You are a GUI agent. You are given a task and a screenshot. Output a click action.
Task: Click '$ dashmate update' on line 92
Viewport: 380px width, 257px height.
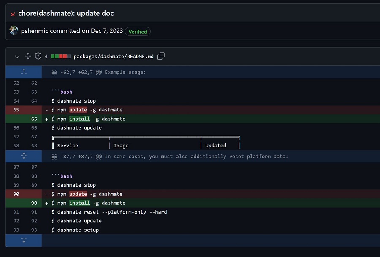click(76, 221)
